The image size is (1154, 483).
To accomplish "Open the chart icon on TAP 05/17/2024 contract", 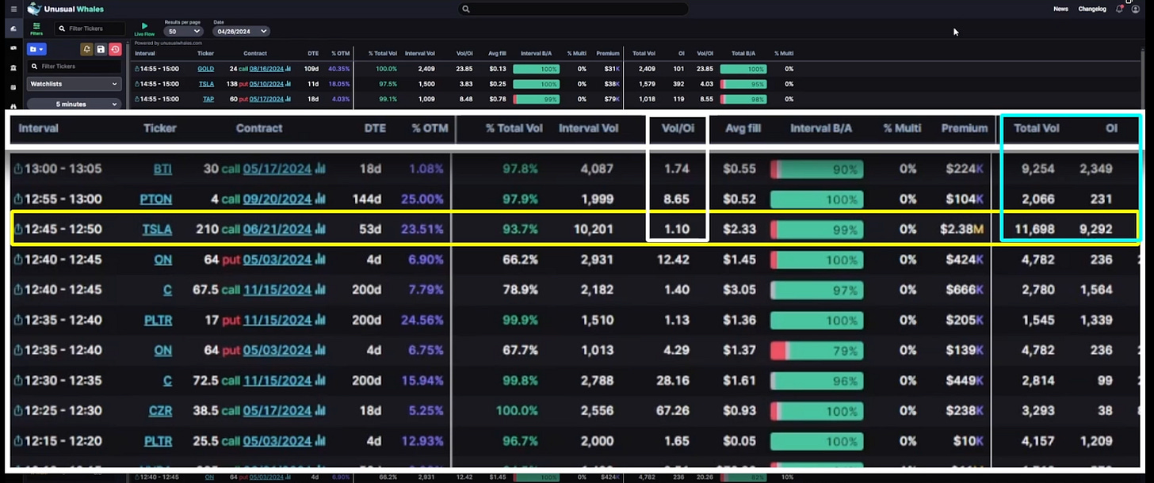I will coord(288,99).
